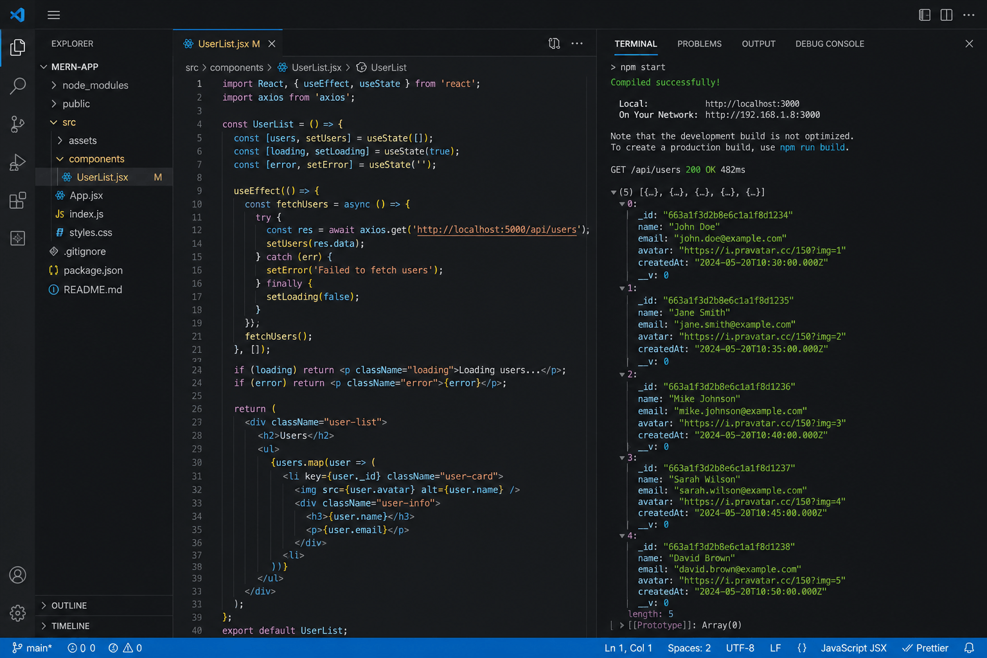
Task: Switch to the TERMINAL tab
Action: tap(636, 44)
